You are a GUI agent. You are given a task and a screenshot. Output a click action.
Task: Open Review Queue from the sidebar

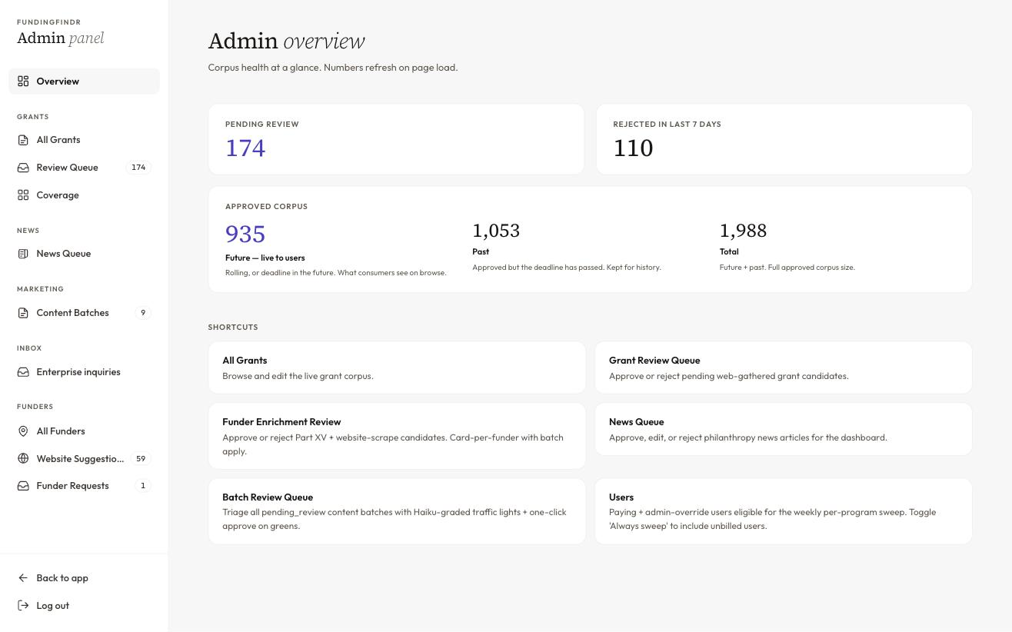[x=84, y=168]
